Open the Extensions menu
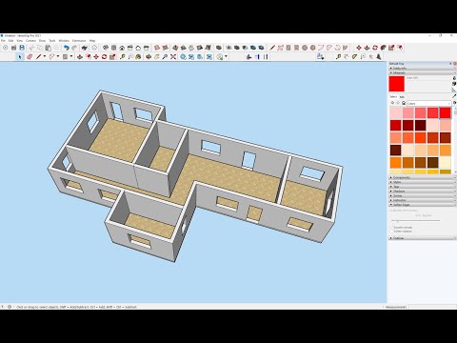Screen dimensions: 457x343 click(x=79, y=41)
